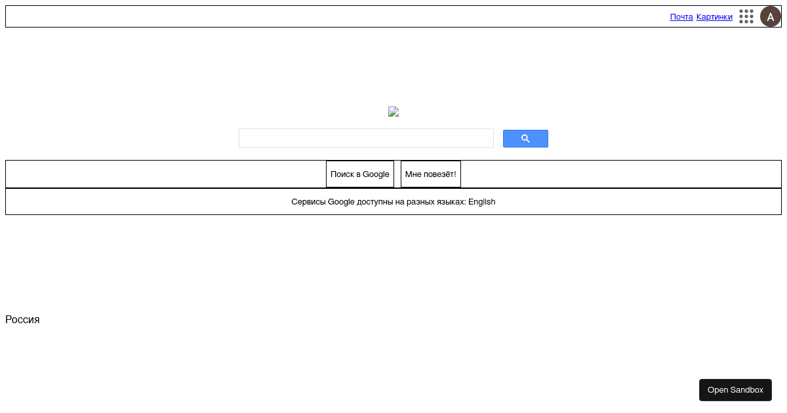Click the Поиск в Google button
The width and height of the screenshot is (787, 413).
360,174
